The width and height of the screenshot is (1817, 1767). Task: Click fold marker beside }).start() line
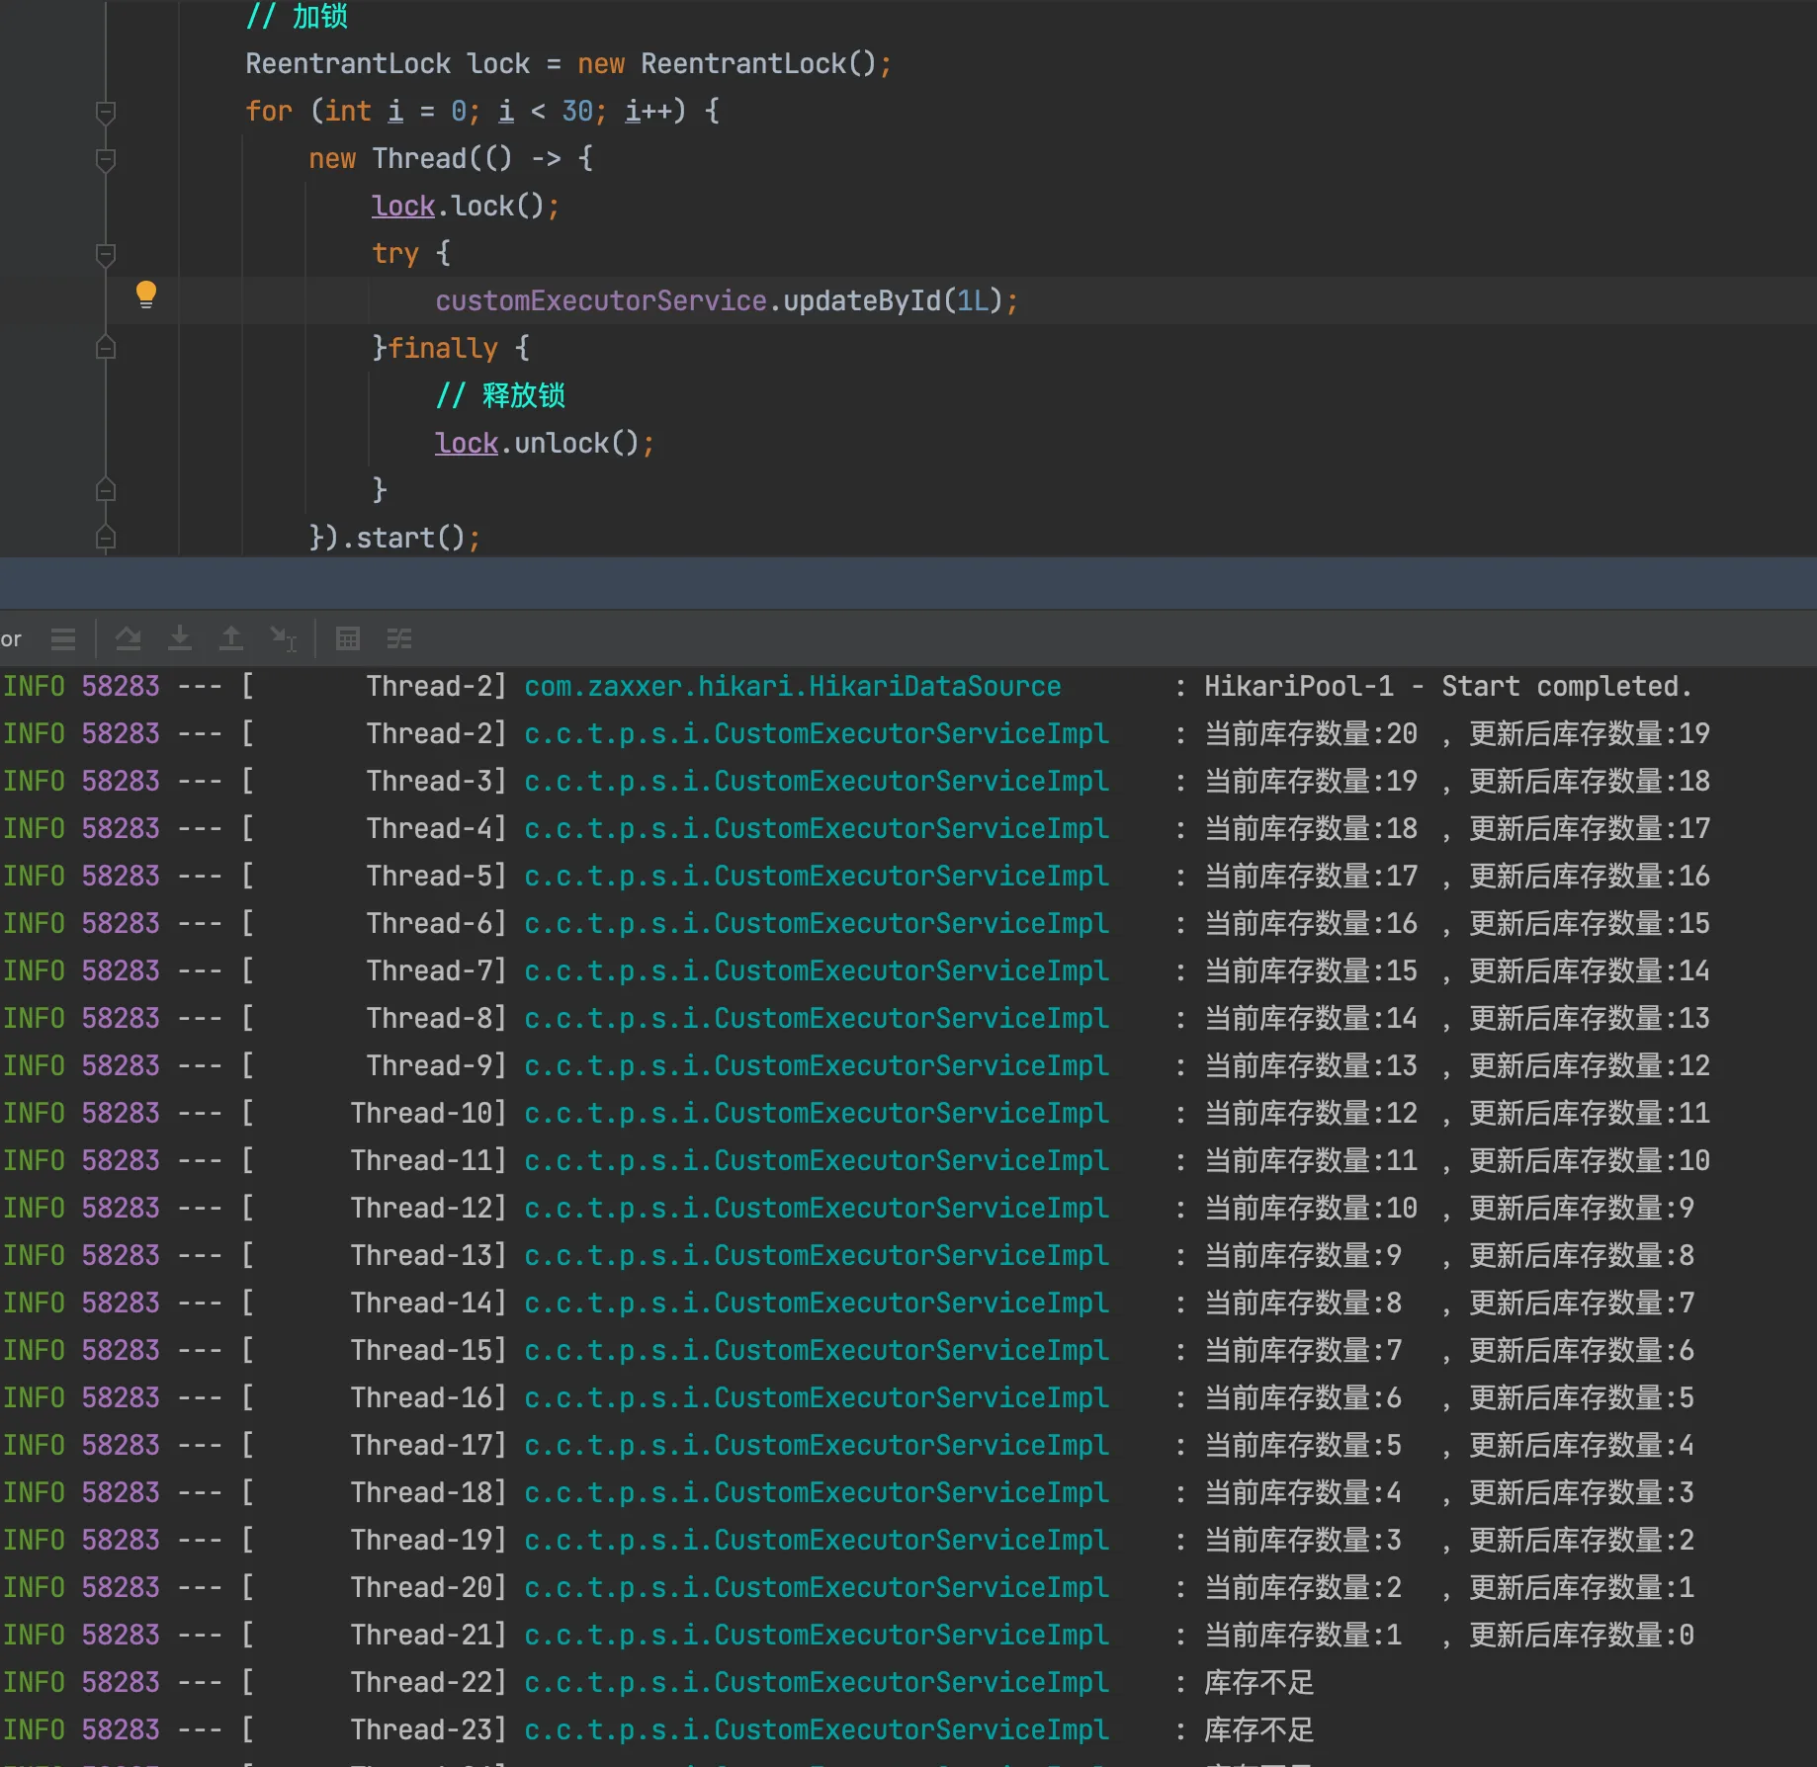[106, 538]
